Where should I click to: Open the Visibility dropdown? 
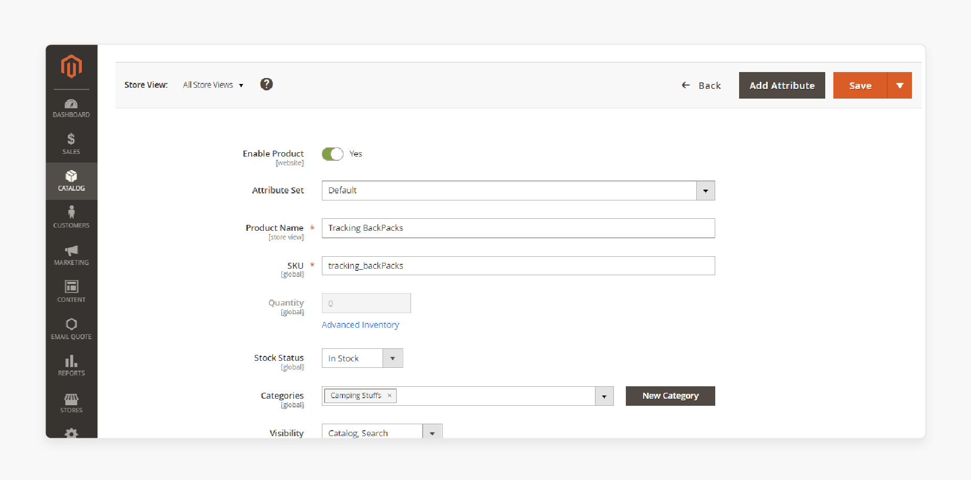(382, 432)
